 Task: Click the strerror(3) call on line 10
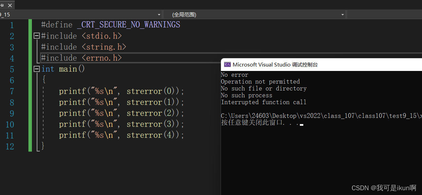pyautogui.click(x=153, y=124)
